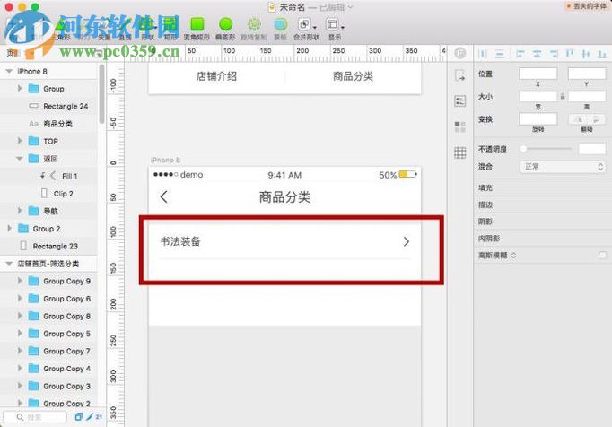The width and height of the screenshot is (612, 427).
Task: Align layers to vertical middle
Action: click(x=586, y=54)
